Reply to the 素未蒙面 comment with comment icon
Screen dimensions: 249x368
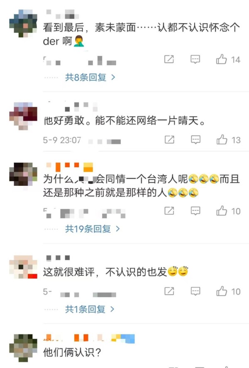tap(195, 59)
